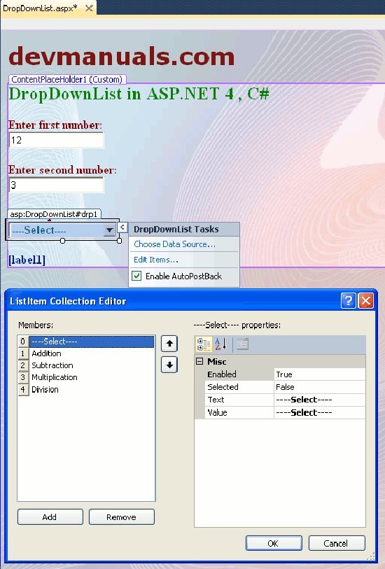The height and width of the screenshot is (569, 385).
Task: Move selected member down with arrow button
Action: [169, 365]
